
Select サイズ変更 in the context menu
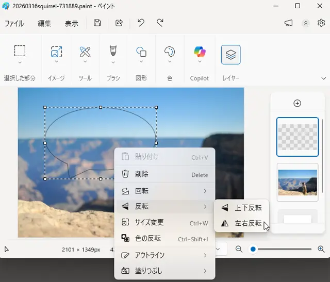pos(164,222)
